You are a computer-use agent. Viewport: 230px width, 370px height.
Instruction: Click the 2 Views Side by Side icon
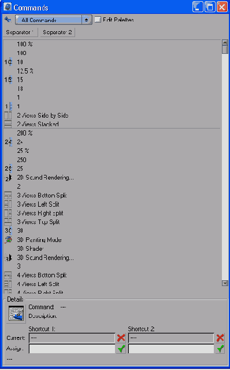coord(8,115)
